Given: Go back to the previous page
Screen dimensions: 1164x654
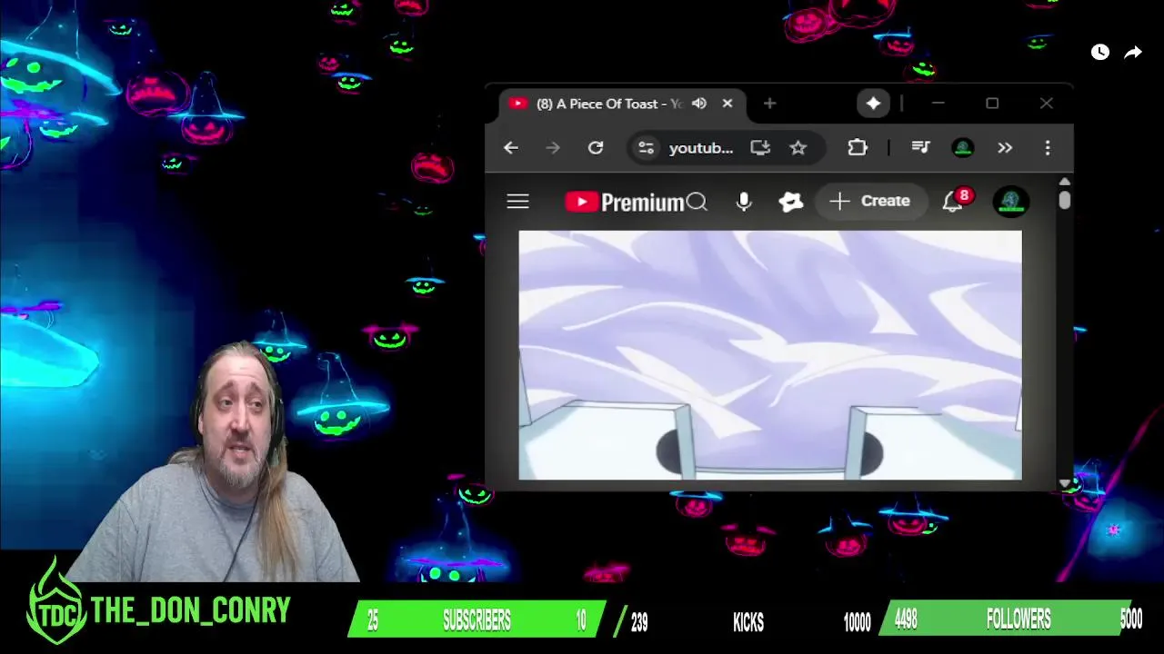Looking at the screenshot, I should [511, 148].
